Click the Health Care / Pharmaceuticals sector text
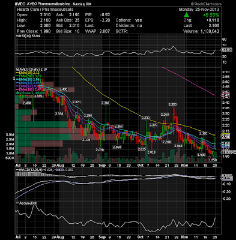Image resolution: width=236 pixels, height=240 pixels. pos(45,10)
